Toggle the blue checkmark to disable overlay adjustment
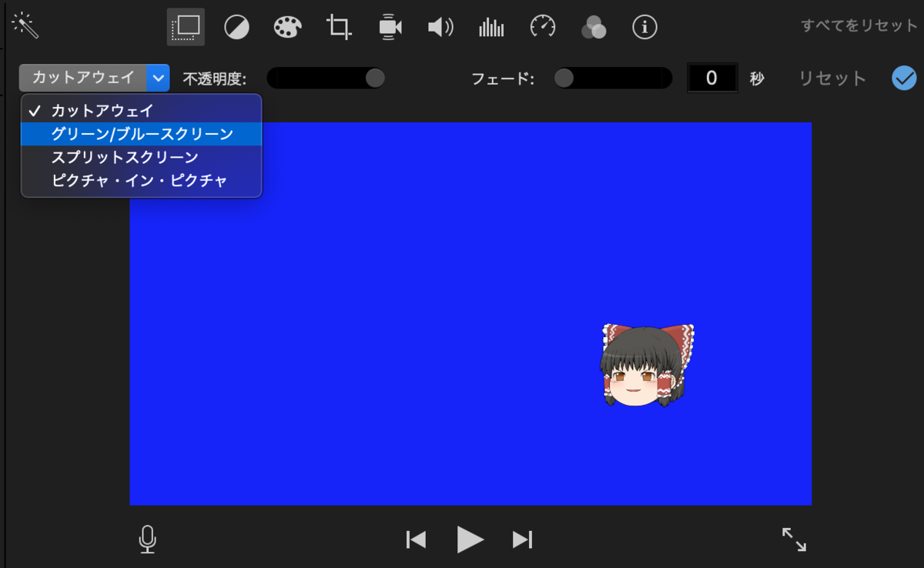This screenshot has height=568, width=924. [x=904, y=78]
